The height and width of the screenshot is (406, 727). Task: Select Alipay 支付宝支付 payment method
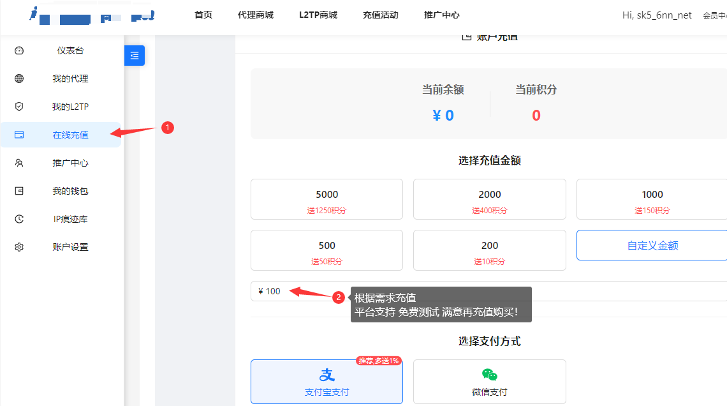click(327, 380)
